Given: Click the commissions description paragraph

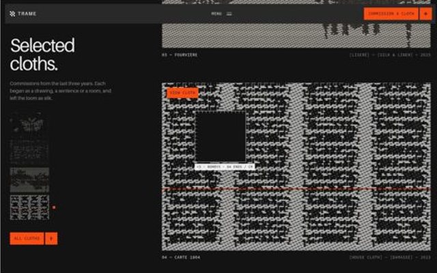Looking at the screenshot, I should (x=61, y=91).
